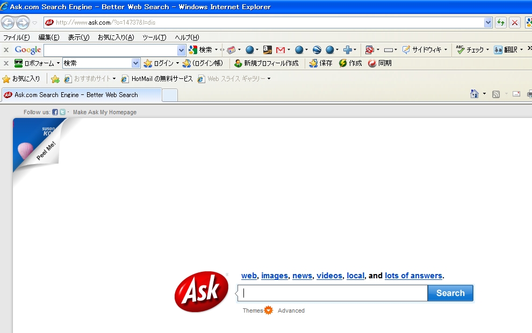This screenshot has height=333, width=532.
Task: Click the RoboForm 作成 button
Action: point(350,63)
